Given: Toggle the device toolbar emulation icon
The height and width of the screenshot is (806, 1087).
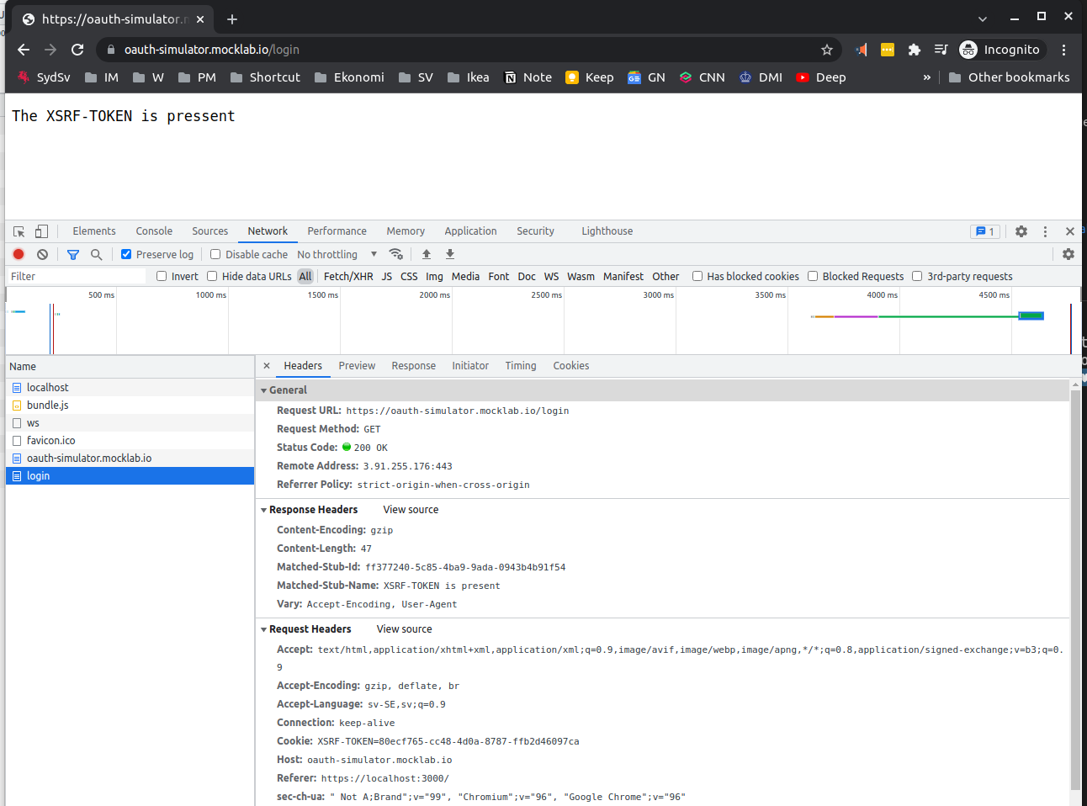Looking at the screenshot, I should (x=40, y=231).
